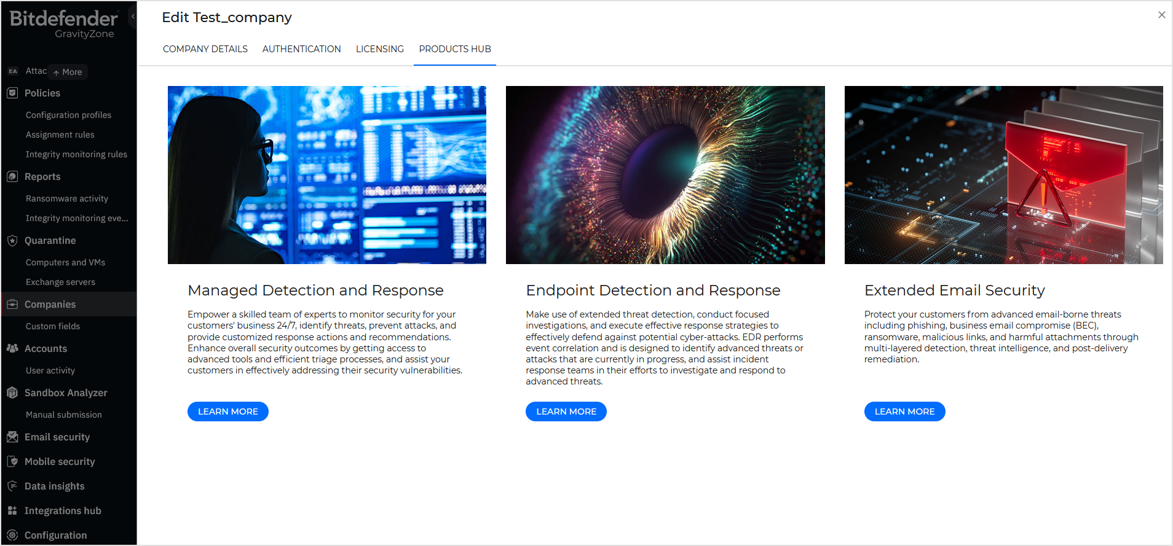Viewport: 1173px width, 546px height.
Task: Click the Companies briefcase icon
Action: (x=12, y=304)
